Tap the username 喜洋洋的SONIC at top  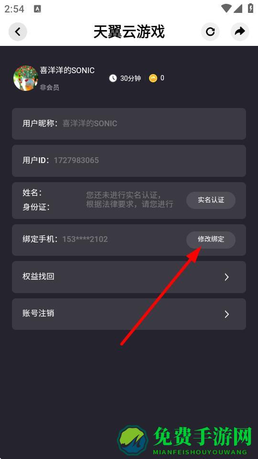[x=67, y=71]
